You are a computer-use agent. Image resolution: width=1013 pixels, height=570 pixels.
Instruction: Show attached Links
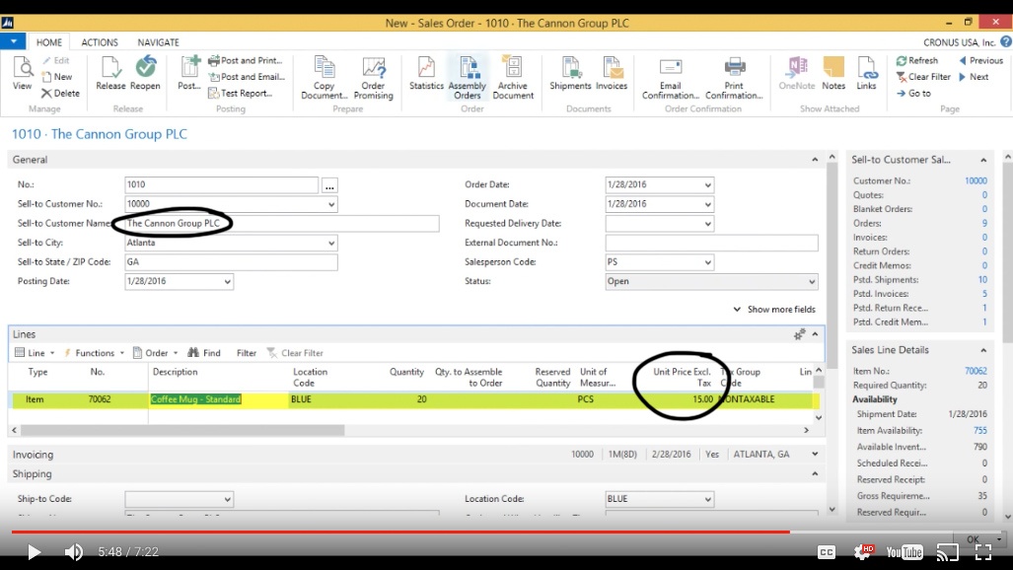[x=866, y=73]
